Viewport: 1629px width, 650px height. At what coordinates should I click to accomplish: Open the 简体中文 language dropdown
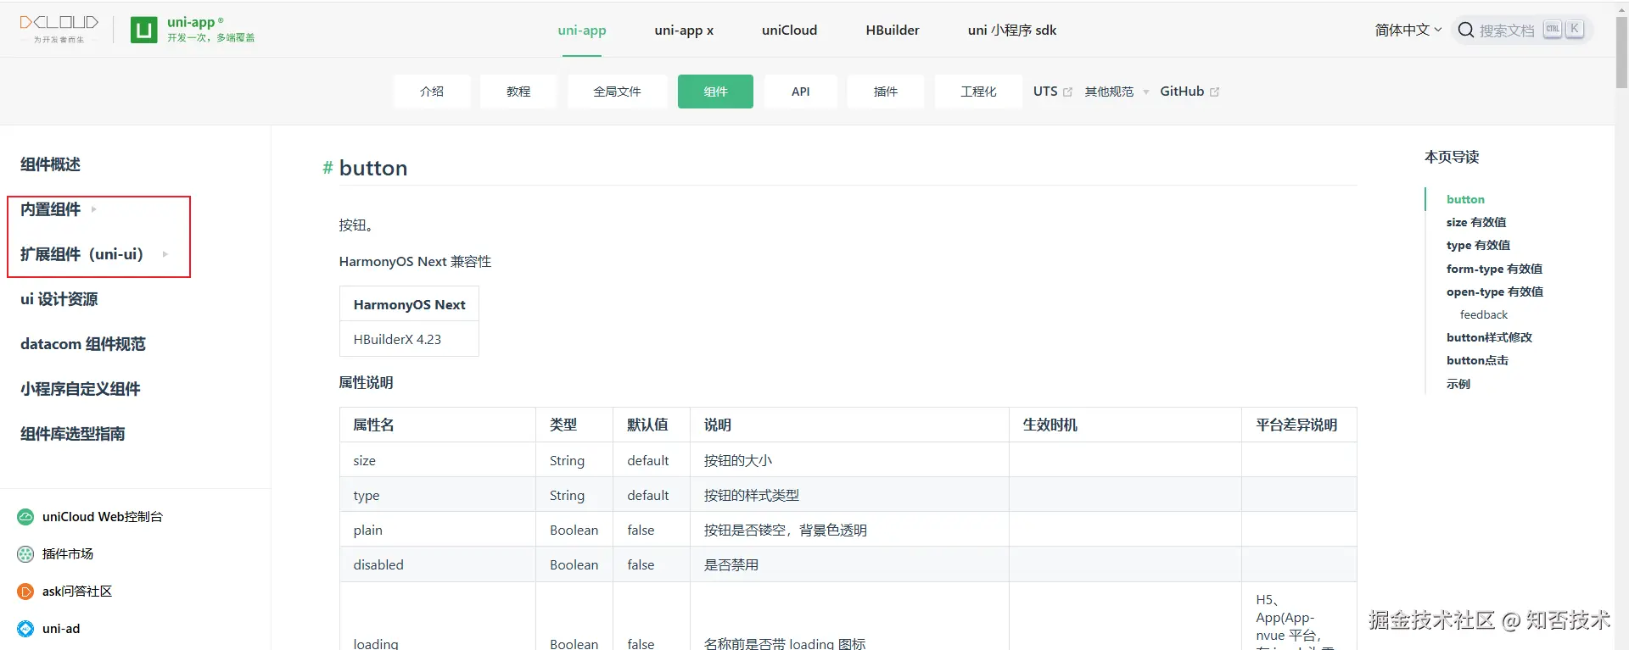[1408, 30]
